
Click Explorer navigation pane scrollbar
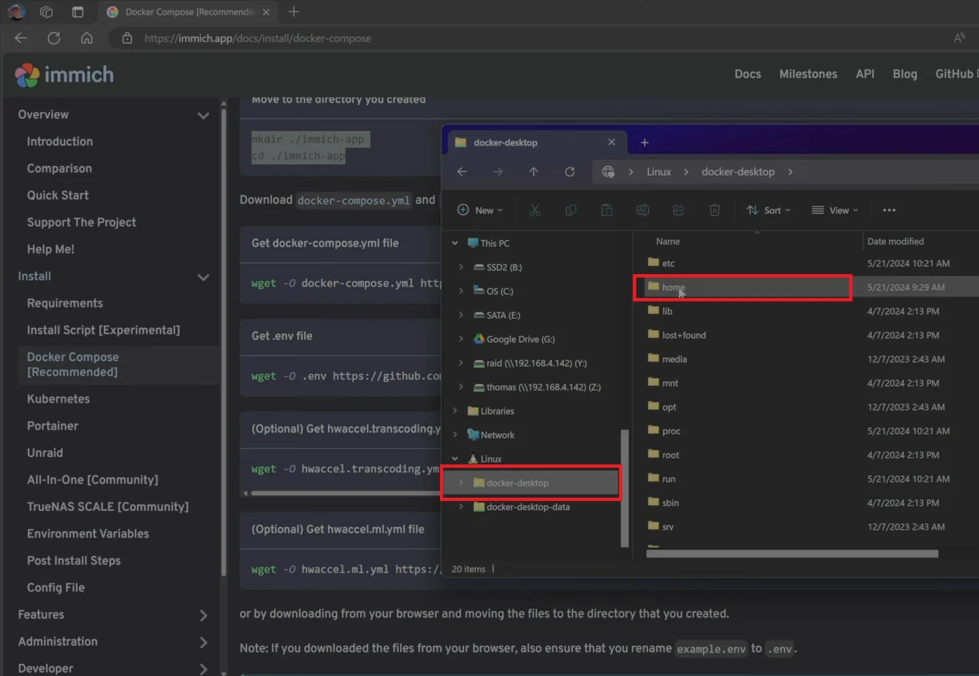tap(624, 488)
